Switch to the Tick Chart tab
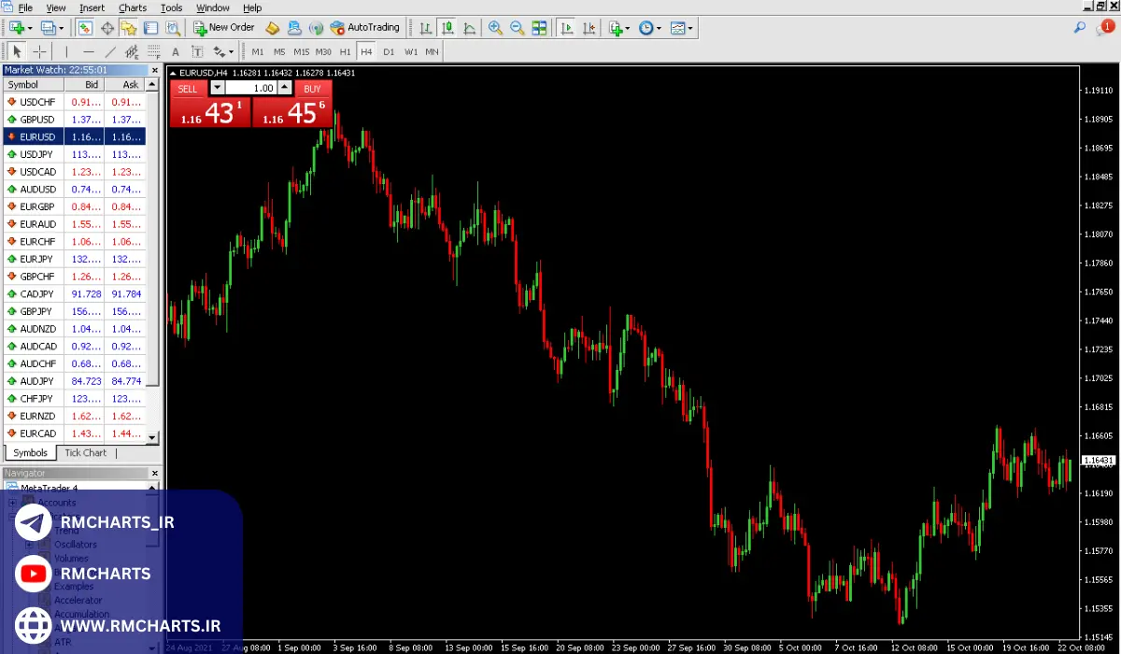1121x654 pixels. click(85, 453)
